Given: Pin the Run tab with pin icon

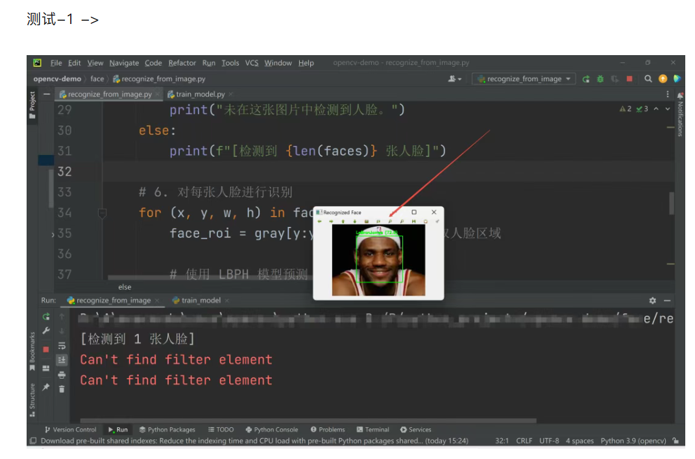Looking at the screenshot, I should tap(46, 387).
